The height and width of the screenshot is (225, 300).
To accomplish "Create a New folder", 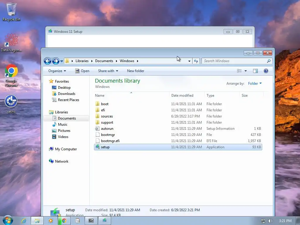I will click(136, 71).
